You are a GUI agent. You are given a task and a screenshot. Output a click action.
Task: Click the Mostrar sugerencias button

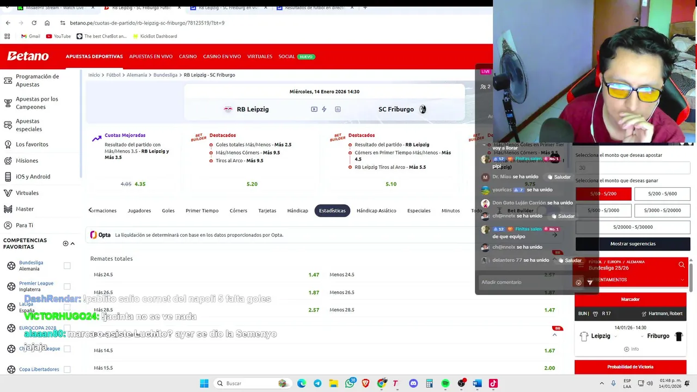point(633,244)
